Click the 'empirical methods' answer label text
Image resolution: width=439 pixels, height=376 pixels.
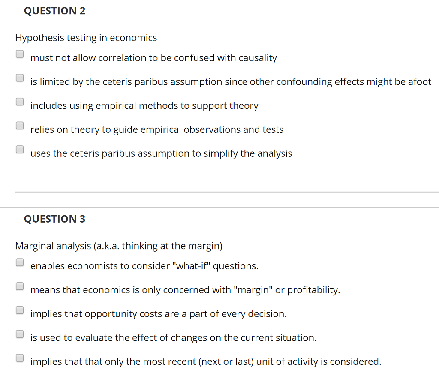coord(144,105)
